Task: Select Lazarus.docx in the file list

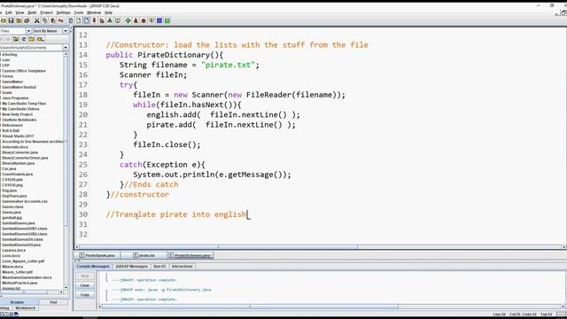Action: [14, 250]
